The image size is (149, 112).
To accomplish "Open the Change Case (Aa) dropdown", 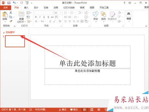I will point(43,21).
